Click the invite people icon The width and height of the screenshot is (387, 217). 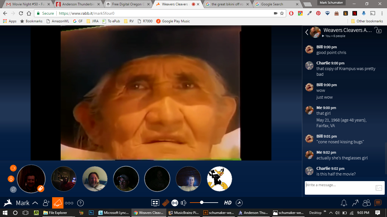point(46,203)
